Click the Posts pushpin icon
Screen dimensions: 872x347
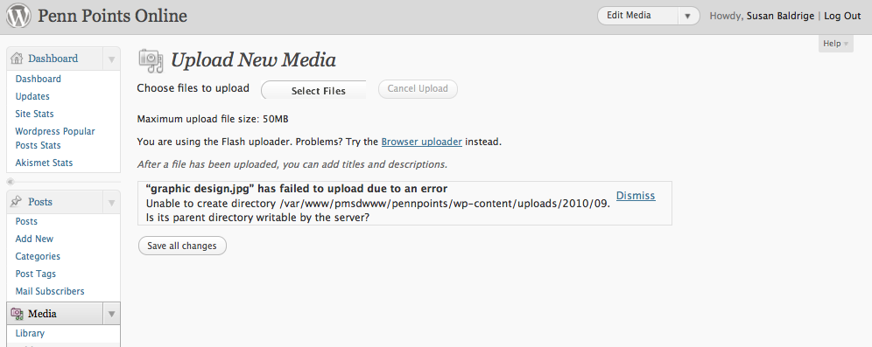pos(17,202)
